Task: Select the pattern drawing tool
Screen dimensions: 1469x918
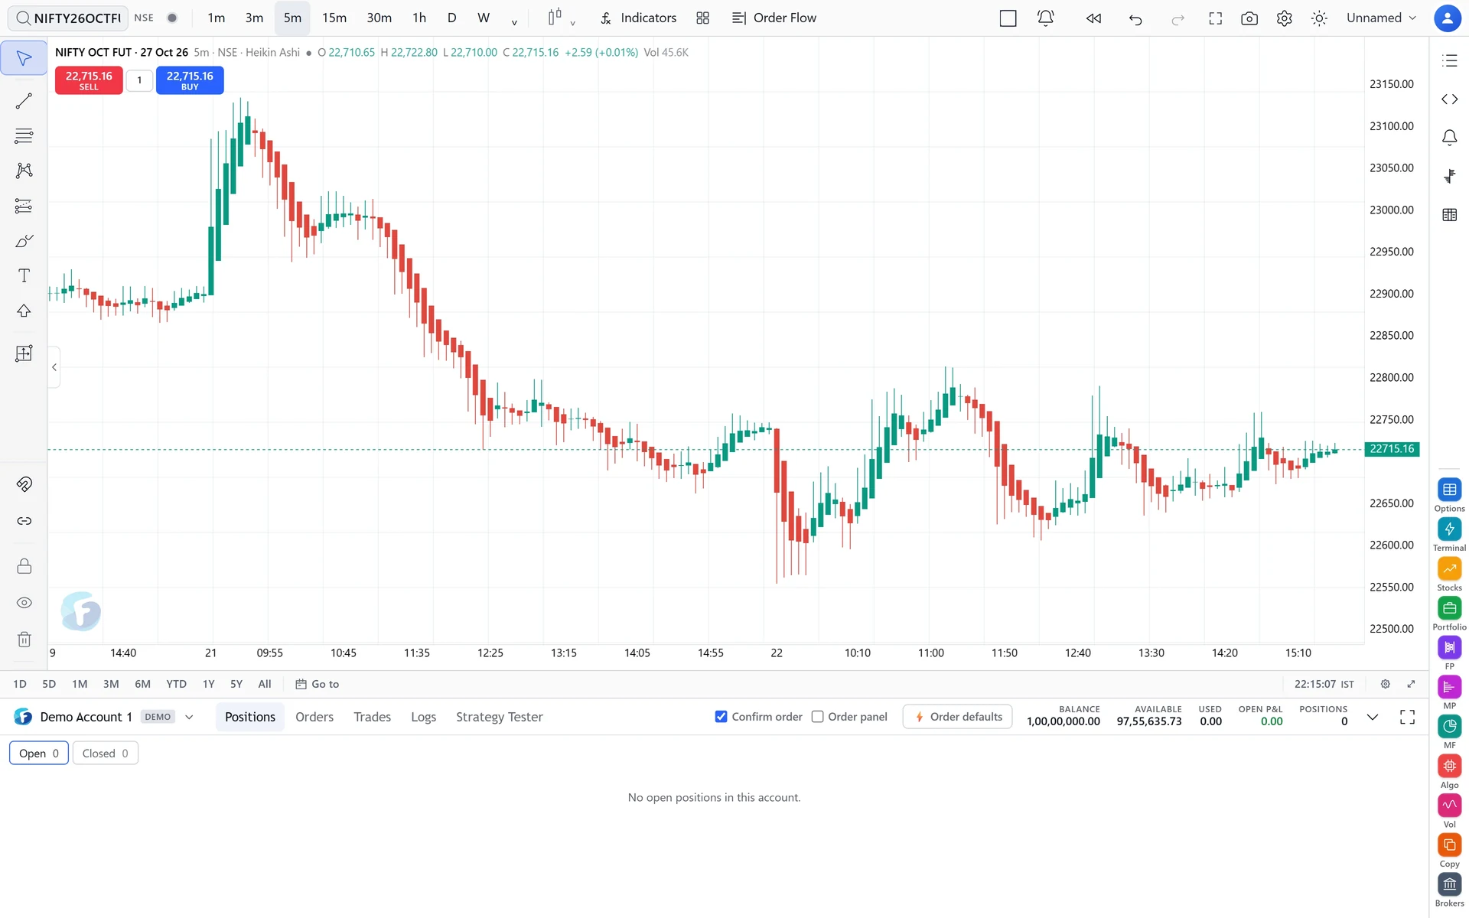Action: (24, 171)
